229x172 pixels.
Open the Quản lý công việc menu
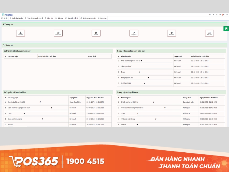pyautogui.click(x=16, y=18)
